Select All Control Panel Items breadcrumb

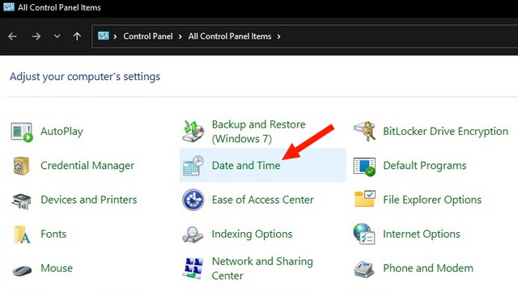point(230,36)
